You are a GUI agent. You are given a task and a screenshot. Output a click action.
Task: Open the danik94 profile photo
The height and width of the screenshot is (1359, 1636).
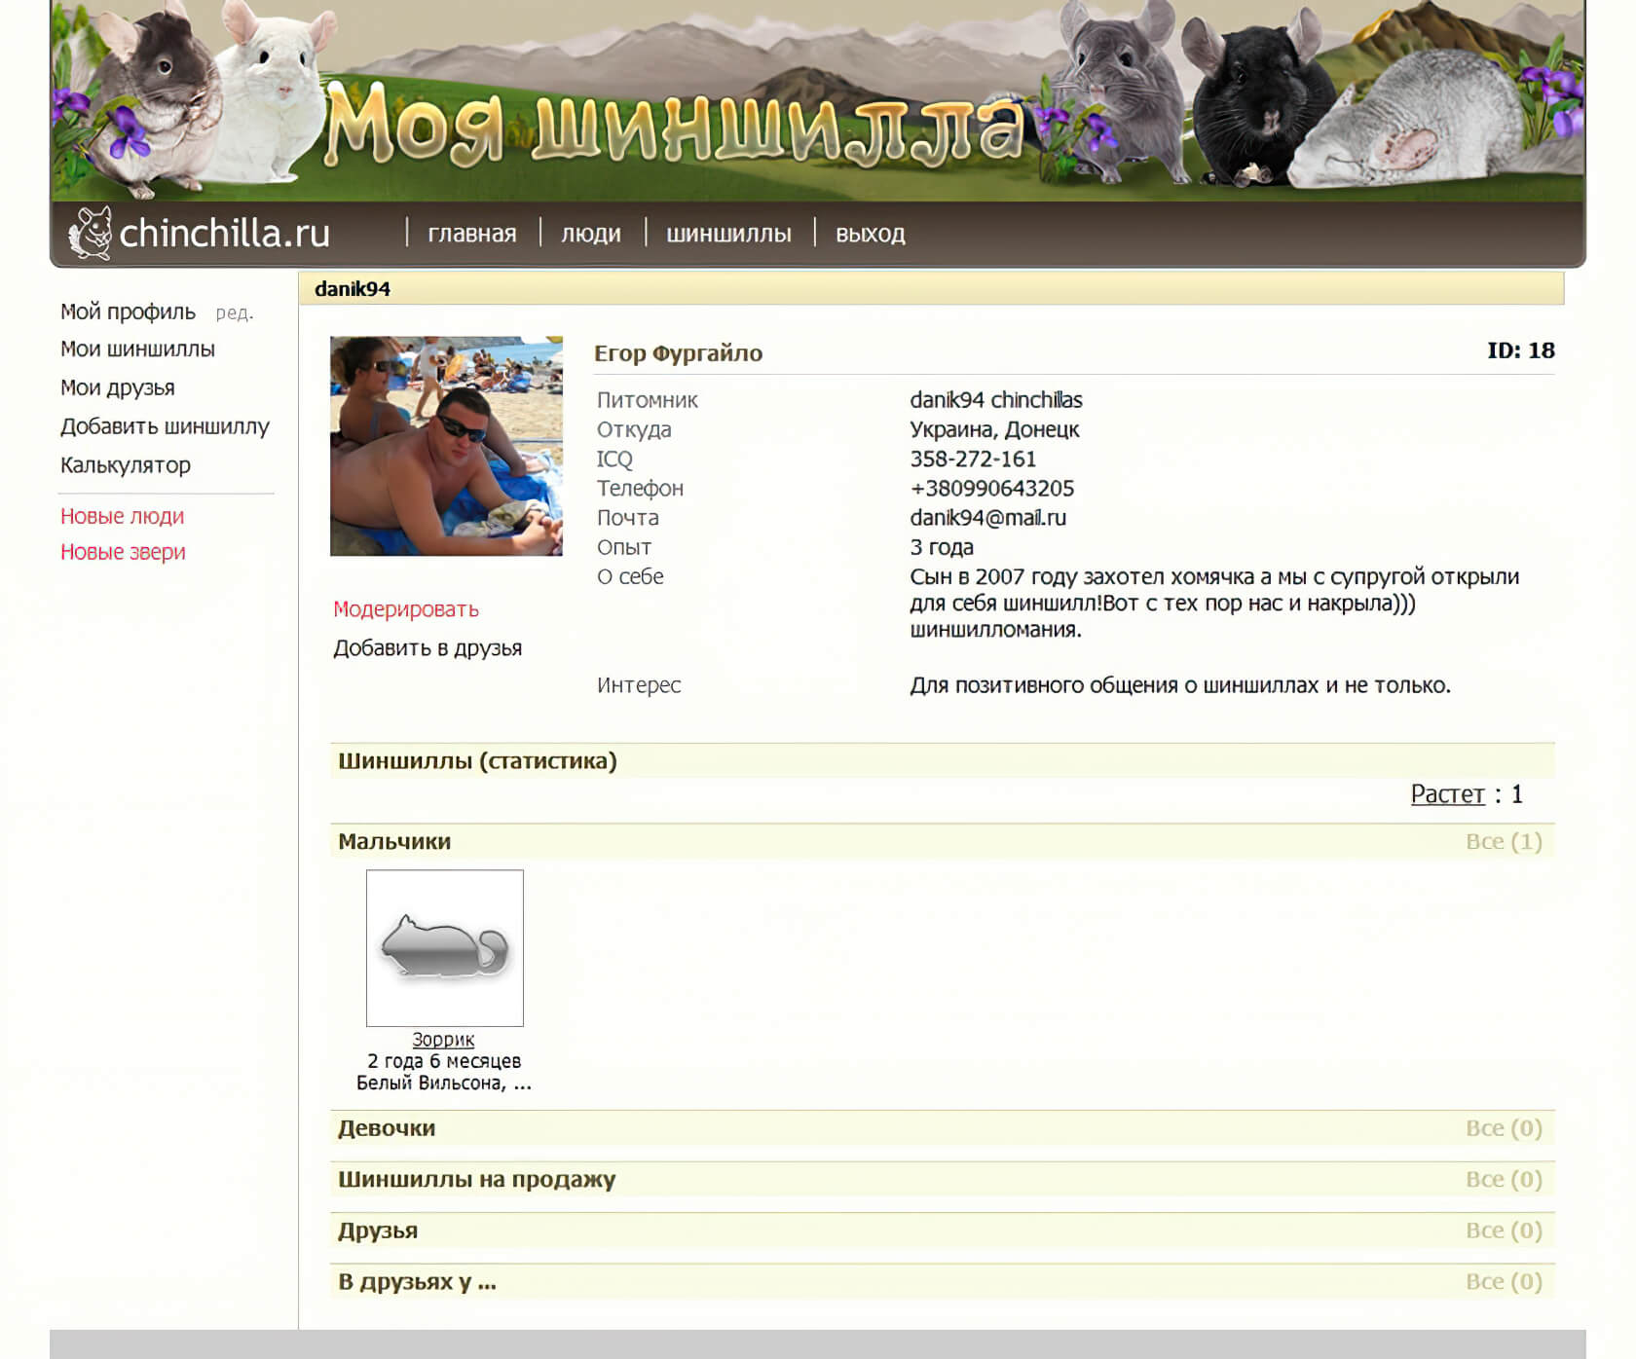pos(446,446)
